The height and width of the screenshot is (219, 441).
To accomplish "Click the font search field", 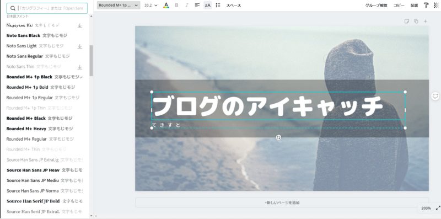I will pyautogui.click(x=47, y=8).
